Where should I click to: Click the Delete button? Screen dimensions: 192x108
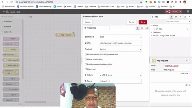(88, 22)
